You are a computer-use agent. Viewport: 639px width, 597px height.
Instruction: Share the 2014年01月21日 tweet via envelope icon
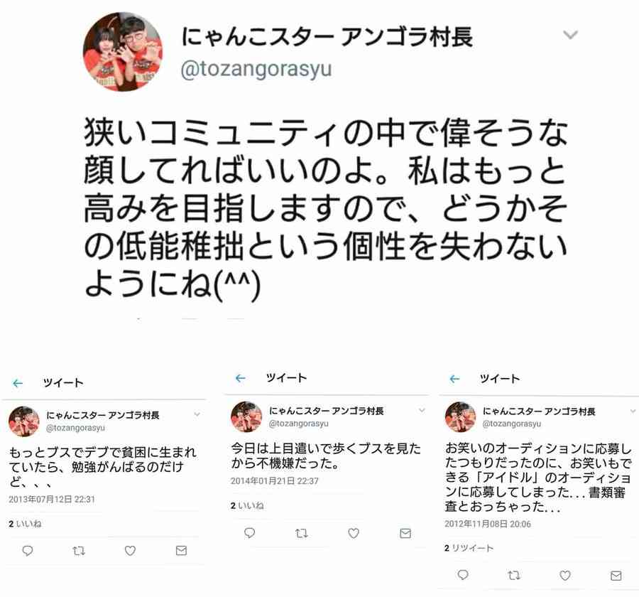click(x=405, y=533)
